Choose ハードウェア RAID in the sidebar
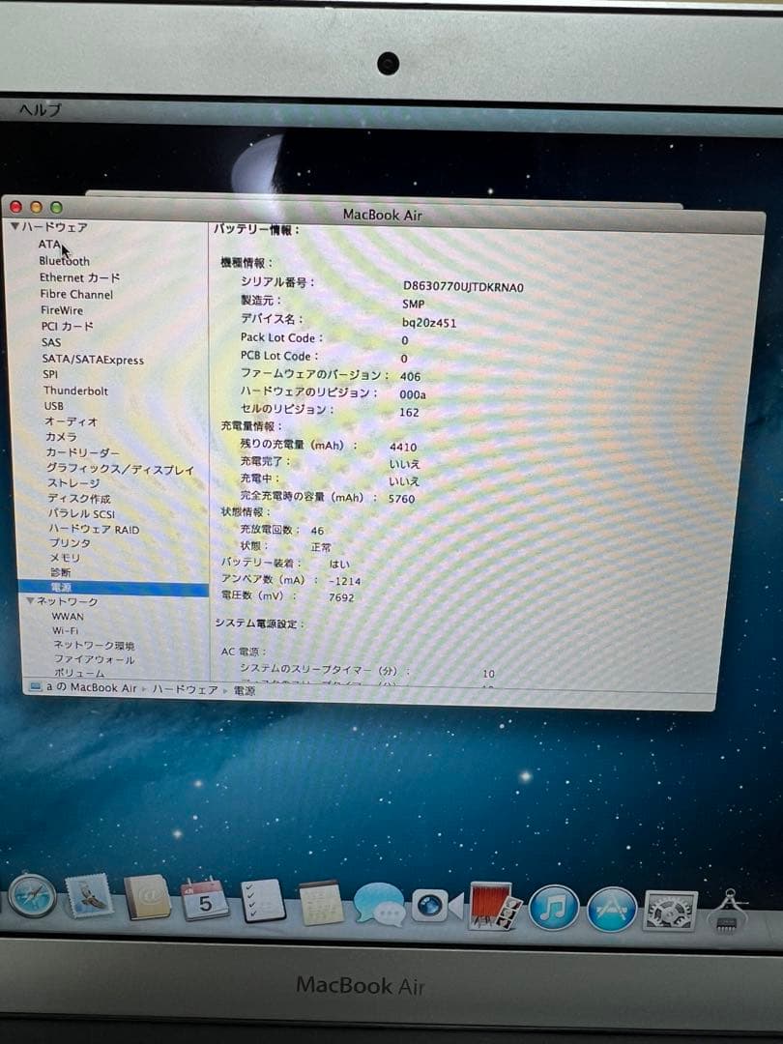Image resolution: width=783 pixels, height=1044 pixels. (x=94, y=530)
